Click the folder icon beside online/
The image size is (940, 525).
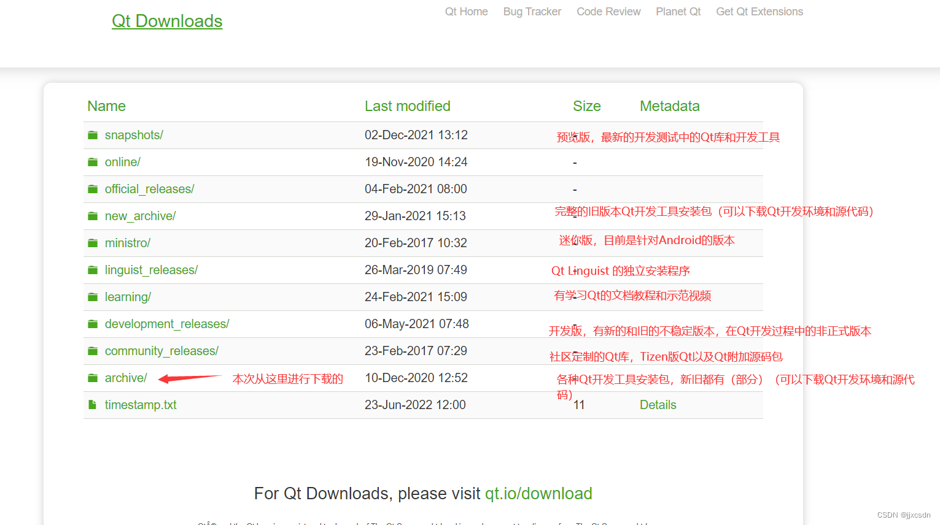pos(93,162)
